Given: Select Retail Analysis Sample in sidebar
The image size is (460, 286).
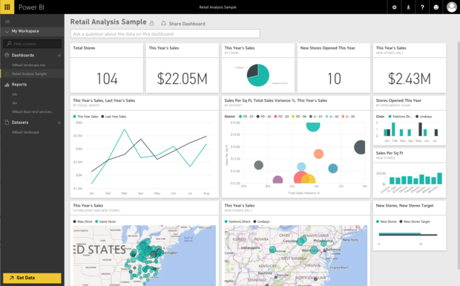Looking at the screenshot, I should click(x=30, y=74).
